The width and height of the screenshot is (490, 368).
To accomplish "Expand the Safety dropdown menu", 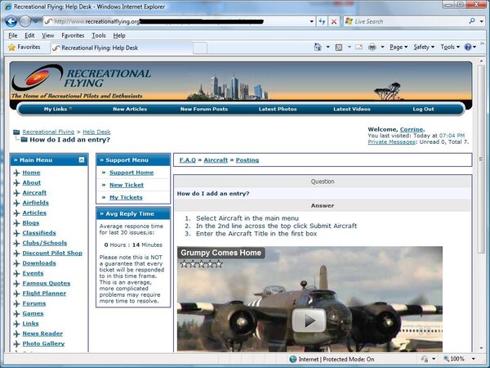I will (425, 47).
